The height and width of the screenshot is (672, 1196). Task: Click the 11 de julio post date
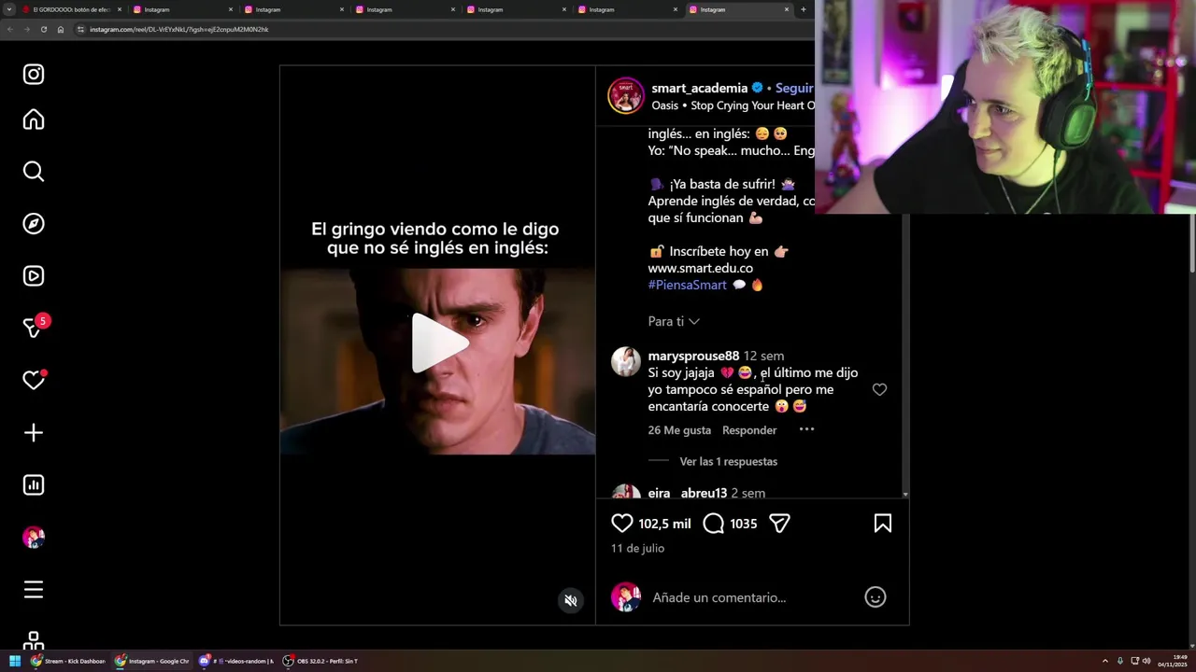coord(637,548)
